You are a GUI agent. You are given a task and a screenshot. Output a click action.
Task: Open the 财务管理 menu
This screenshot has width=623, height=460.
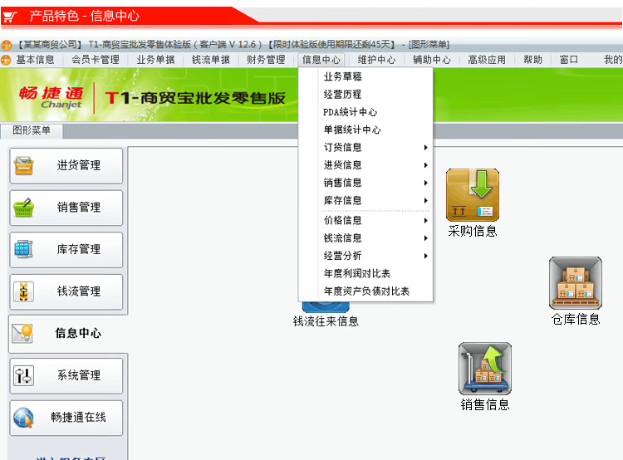pyautogui.click(x=266, y=60)
